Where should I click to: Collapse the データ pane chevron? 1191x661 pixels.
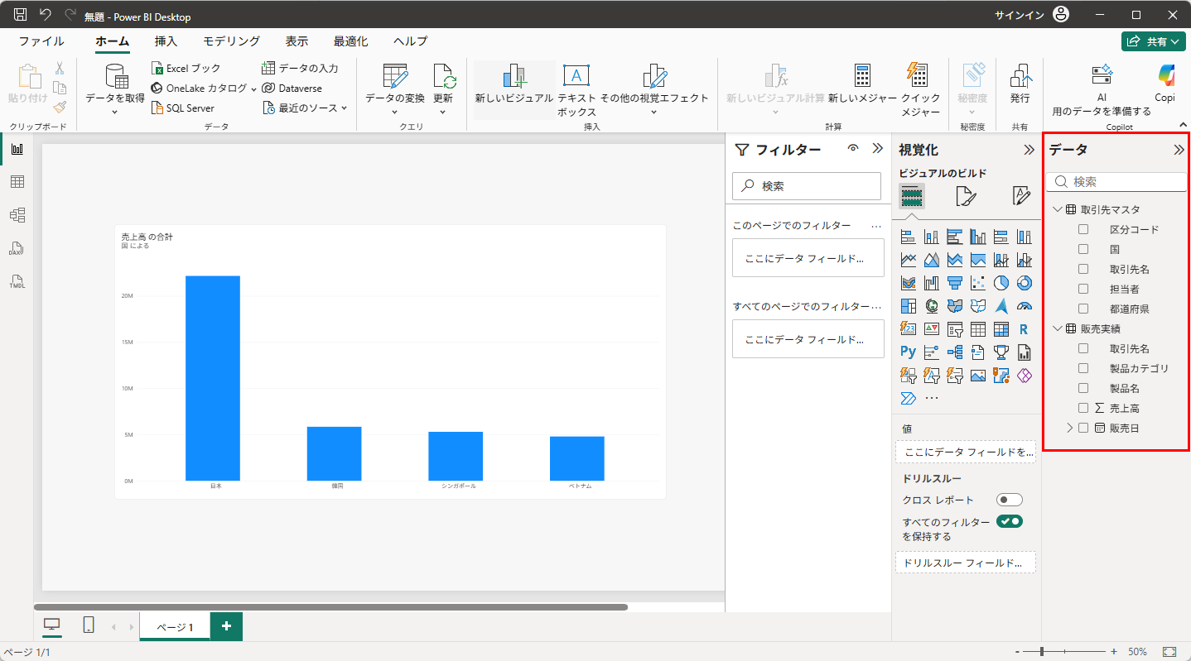(1179, 150)
